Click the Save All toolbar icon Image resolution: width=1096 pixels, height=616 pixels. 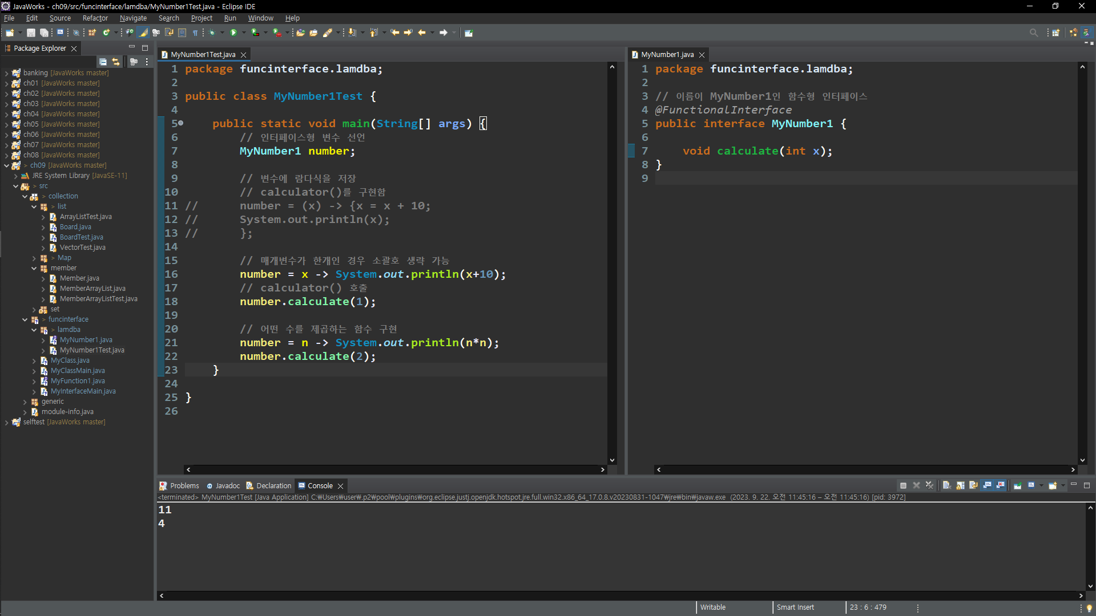(x=44, y=33)
